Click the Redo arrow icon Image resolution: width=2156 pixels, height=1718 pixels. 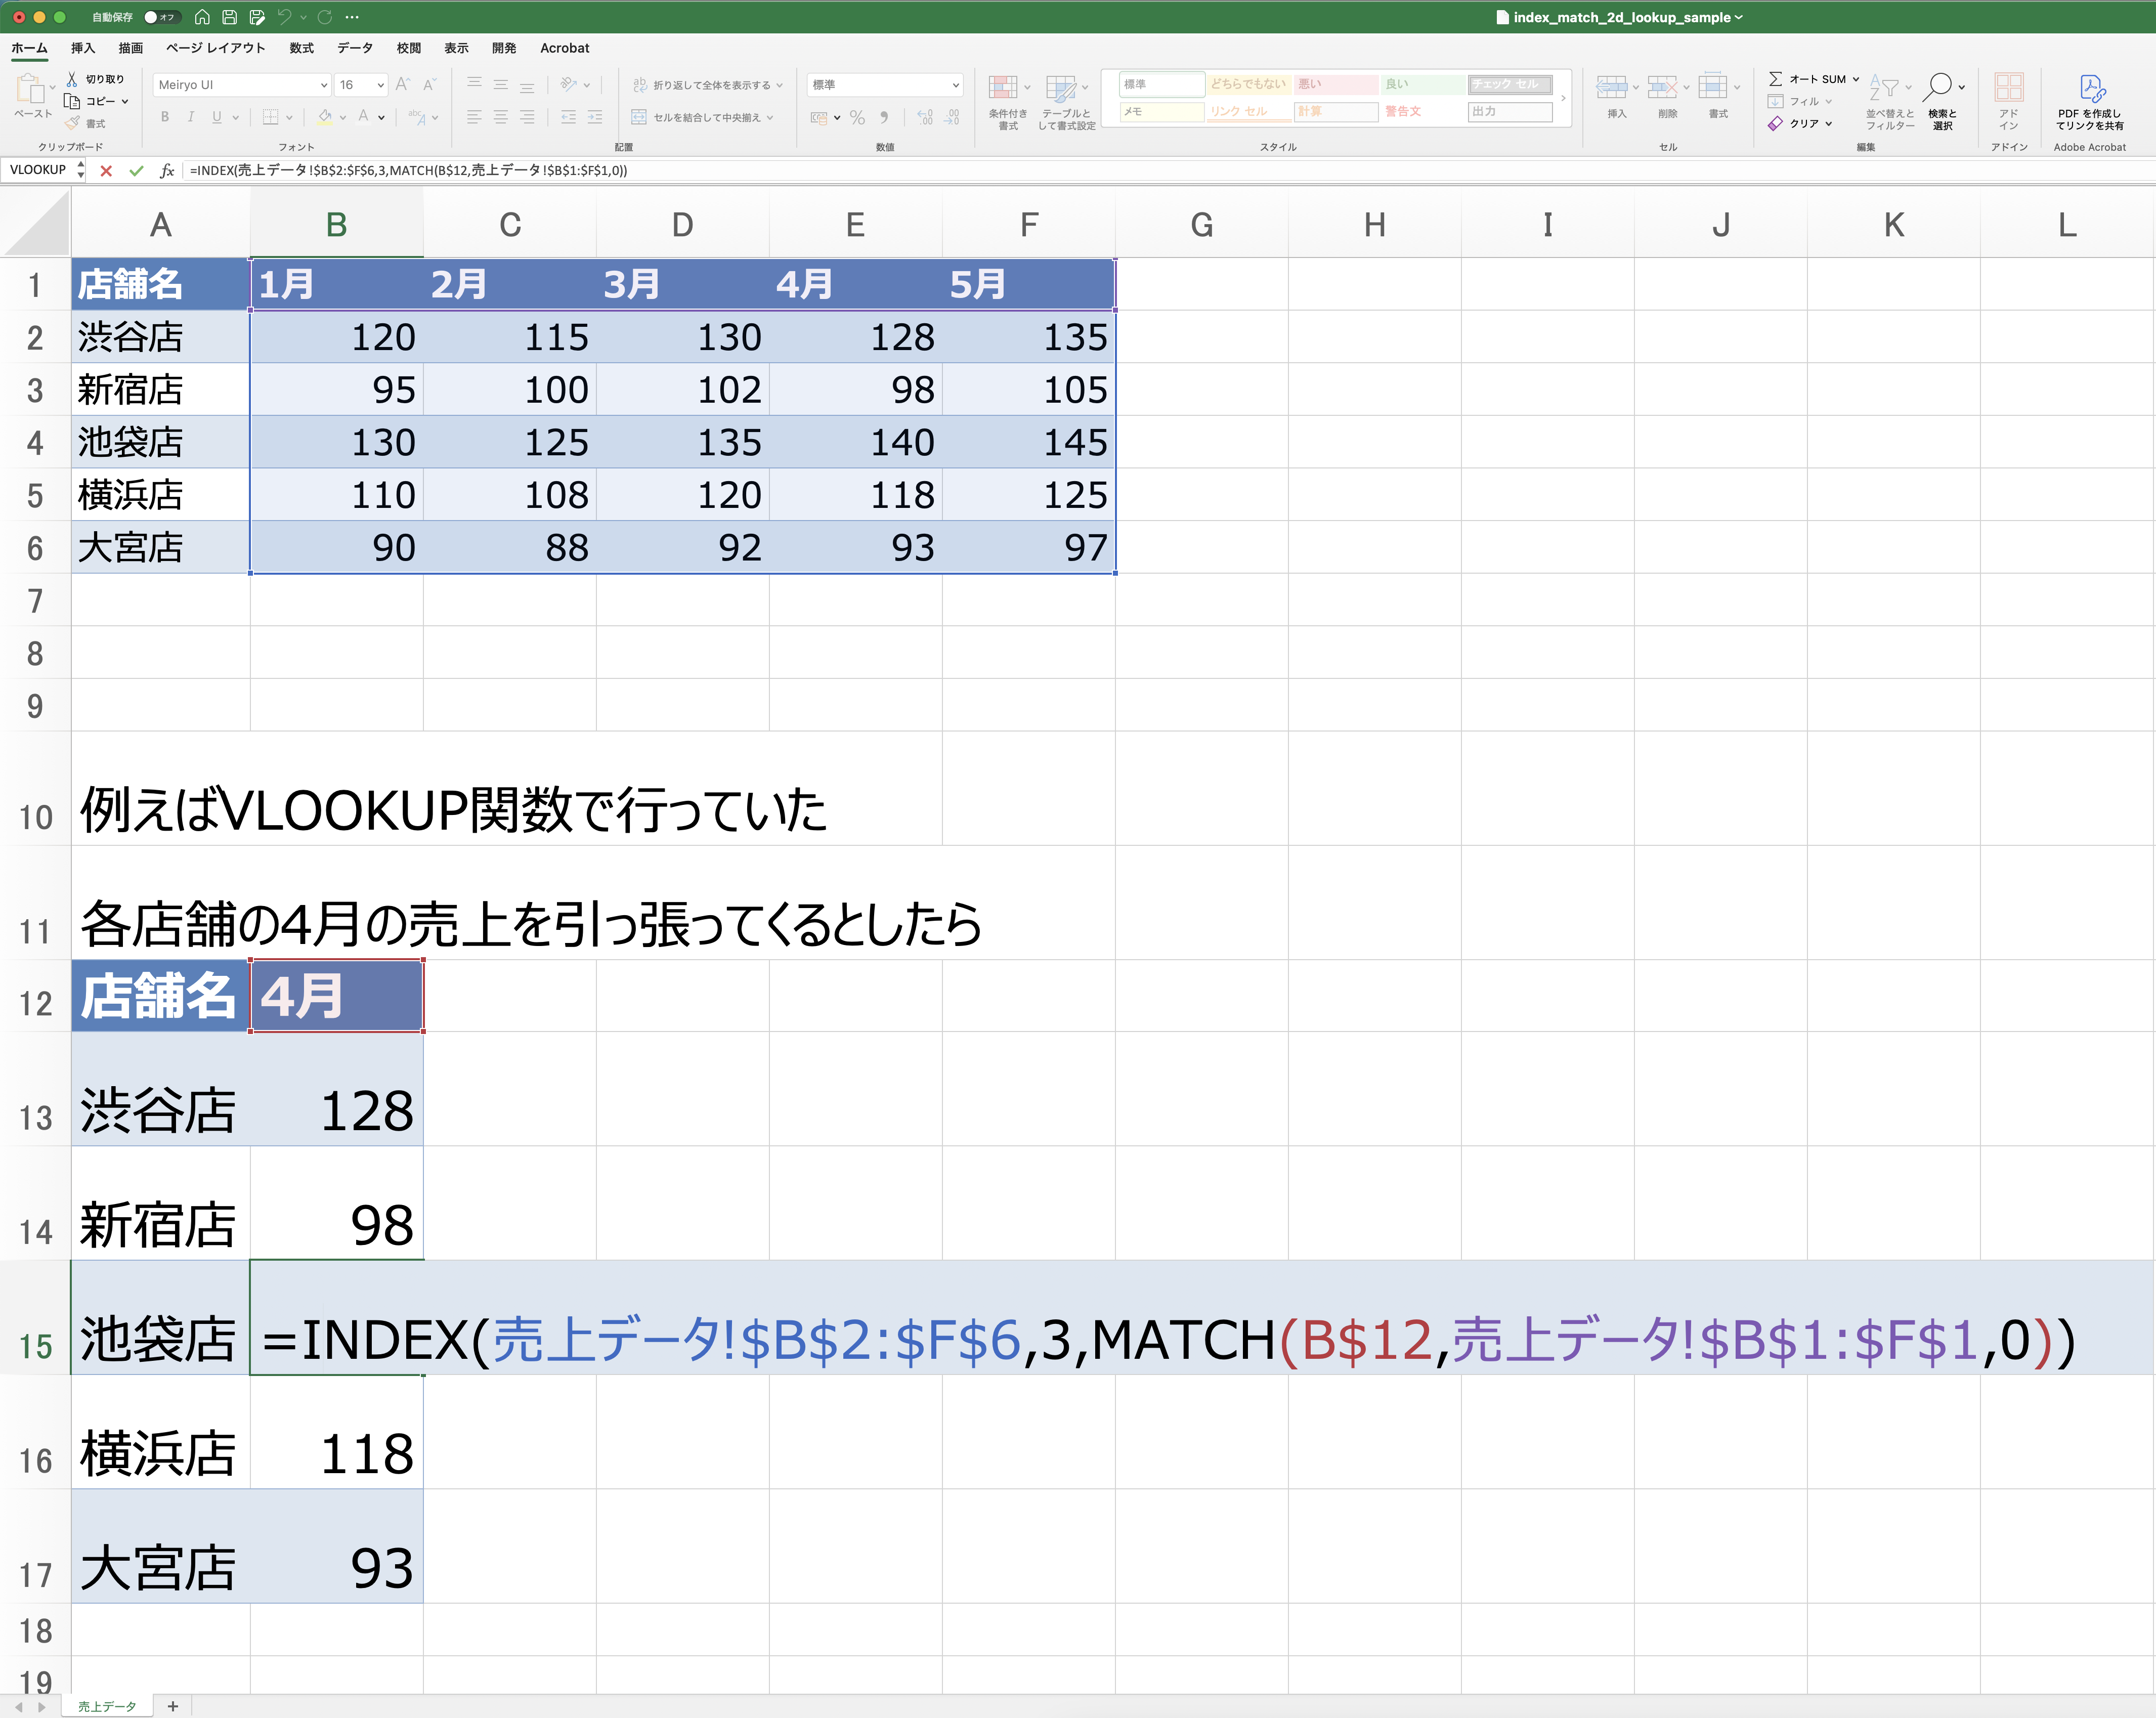(x=325, y=17)
